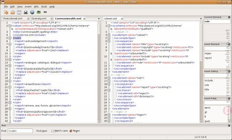Viewport: 232px width, 140px height.
Task: Create a new document with toolbar icon
Action: (x=6, y=12)
